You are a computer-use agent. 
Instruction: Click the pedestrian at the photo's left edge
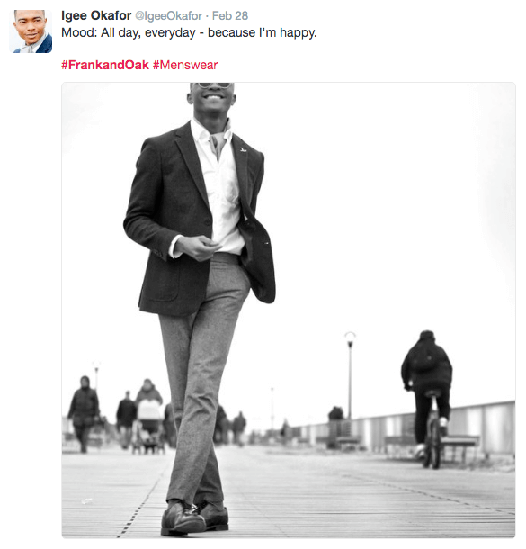(84, 414)
